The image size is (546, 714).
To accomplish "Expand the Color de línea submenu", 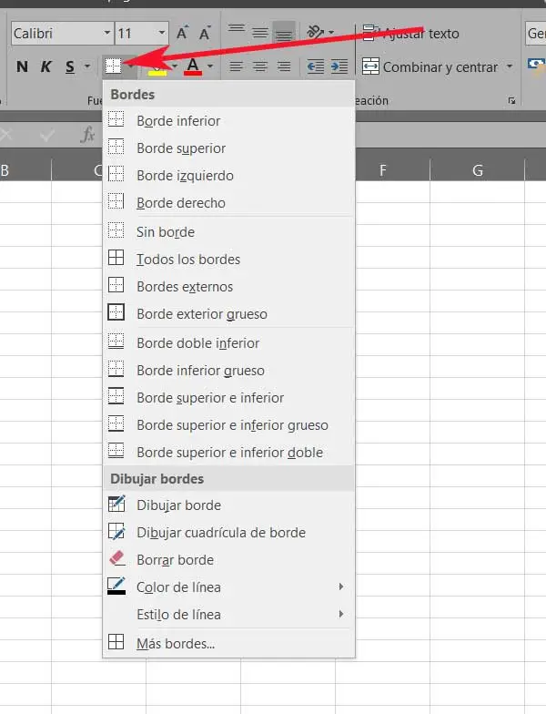I will click(178, 587).
